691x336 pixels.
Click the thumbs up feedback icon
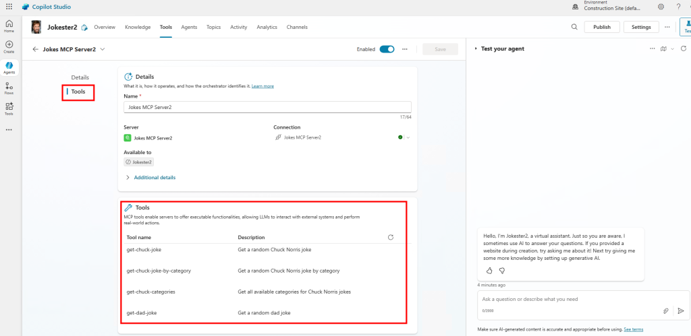(489, 270)
